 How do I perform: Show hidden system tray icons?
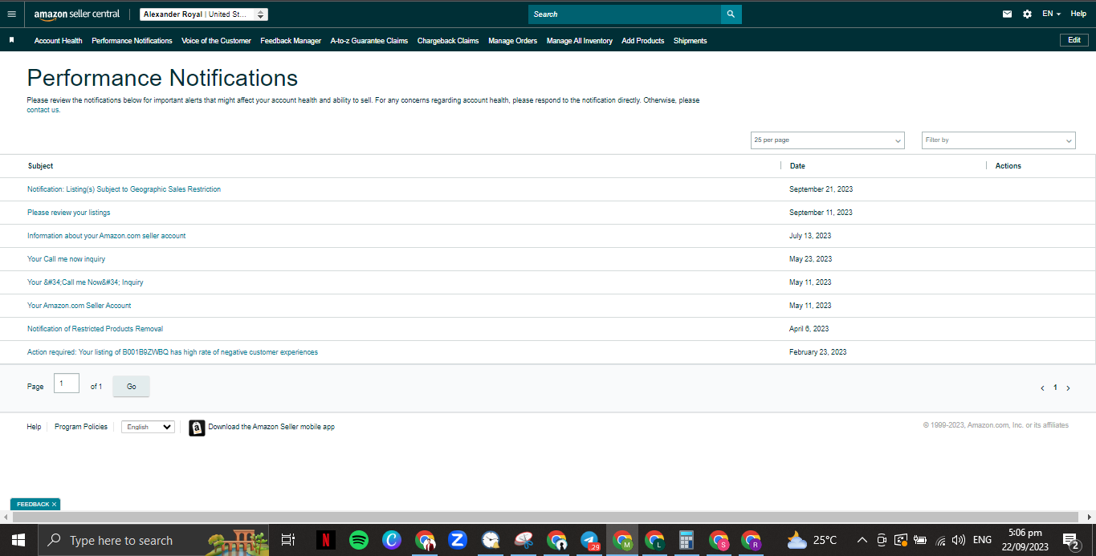coord(862,540)
